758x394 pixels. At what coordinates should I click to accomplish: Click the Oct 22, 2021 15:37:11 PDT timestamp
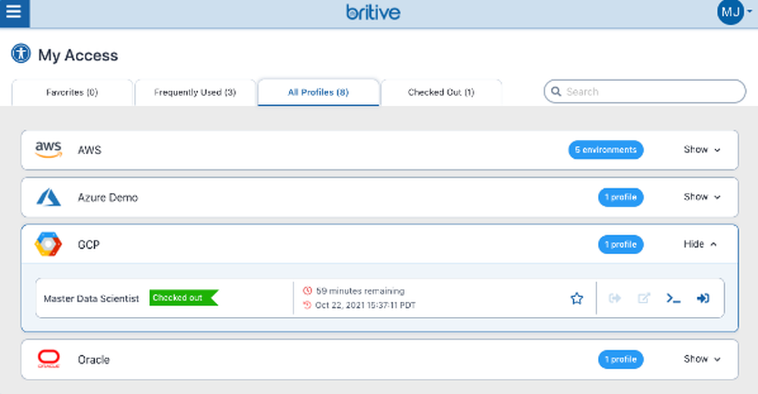coord(365,305)
